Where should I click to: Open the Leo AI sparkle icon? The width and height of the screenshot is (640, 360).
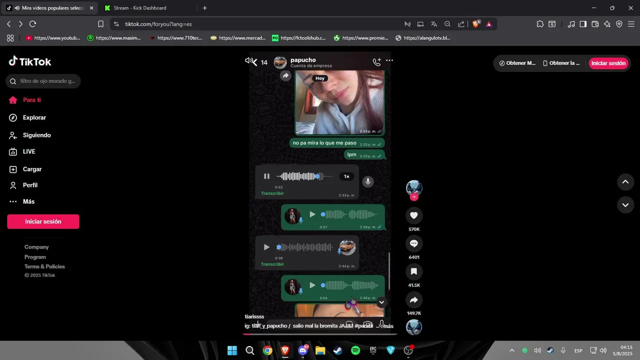tap(607, 24)
